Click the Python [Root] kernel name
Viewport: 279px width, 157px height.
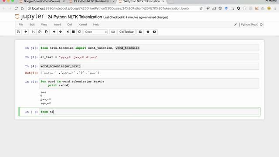pyautogui.click(x=249, y=24)
